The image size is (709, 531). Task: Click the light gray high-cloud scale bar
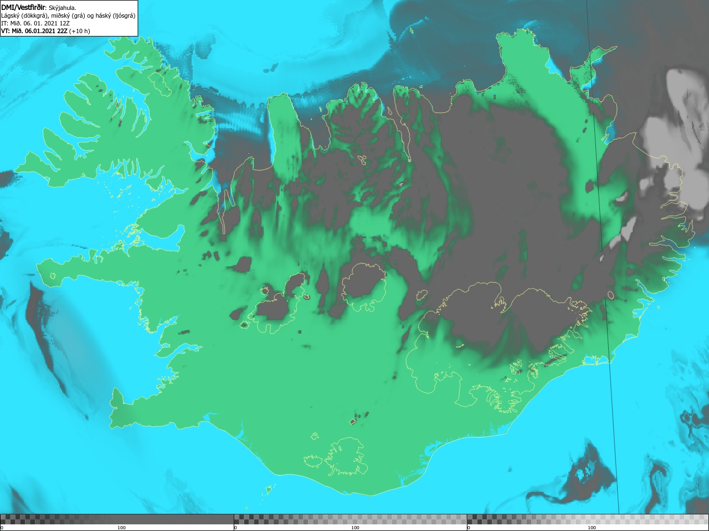click(x=588, y=519)
